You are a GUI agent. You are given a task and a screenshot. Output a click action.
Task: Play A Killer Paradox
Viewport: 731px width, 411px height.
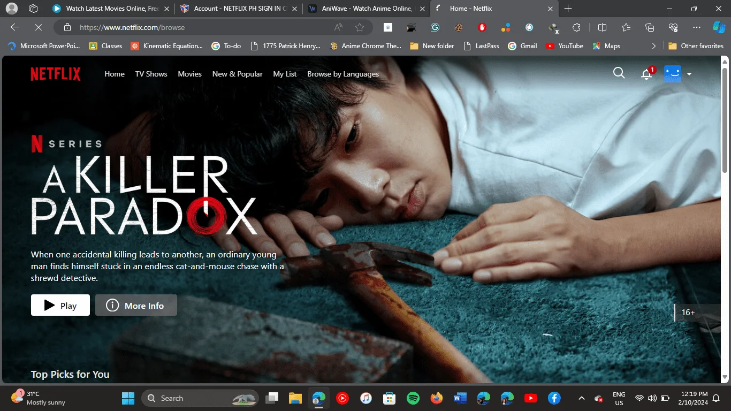point(60,305)
